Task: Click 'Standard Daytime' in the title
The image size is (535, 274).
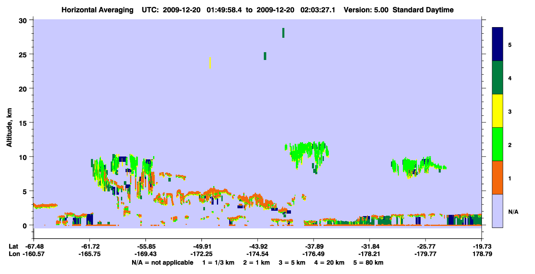Action: [423, 10]
